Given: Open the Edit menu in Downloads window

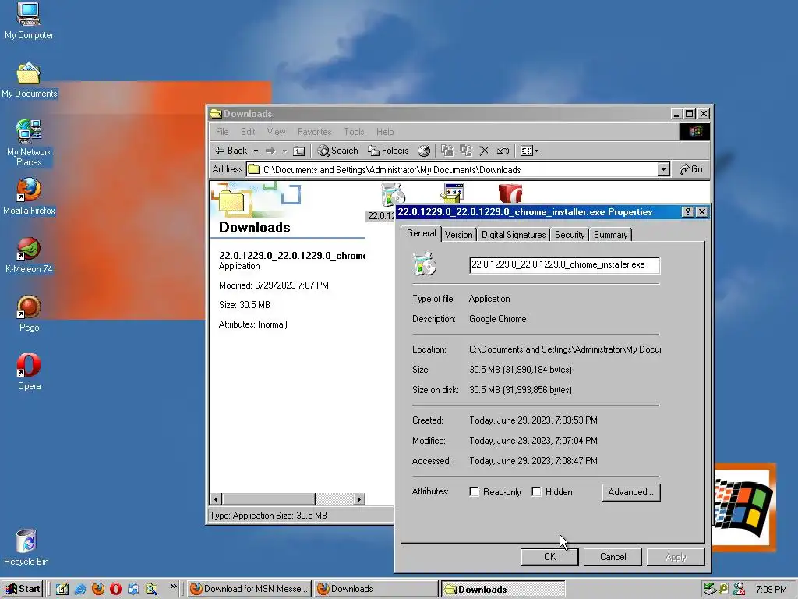Looking at the screenshot, I should point(248,132).
